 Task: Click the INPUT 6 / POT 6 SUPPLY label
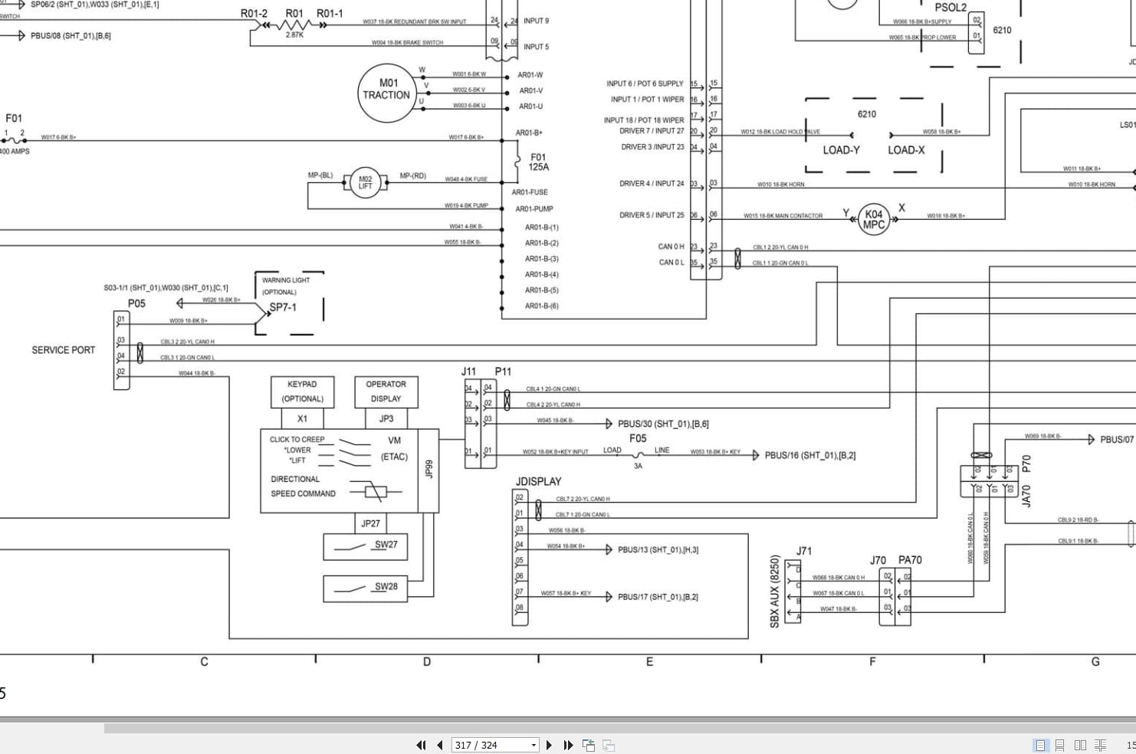pos(645,84)
